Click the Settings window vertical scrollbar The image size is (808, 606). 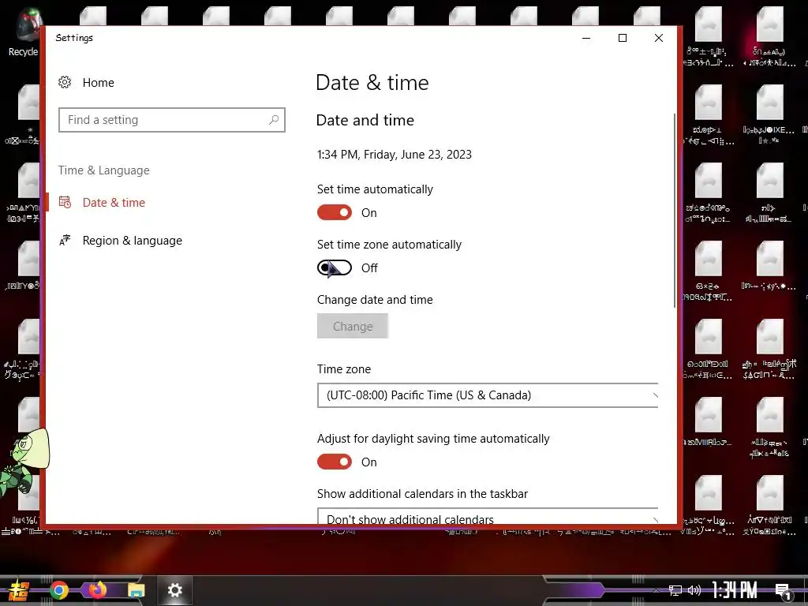point(675,210)
